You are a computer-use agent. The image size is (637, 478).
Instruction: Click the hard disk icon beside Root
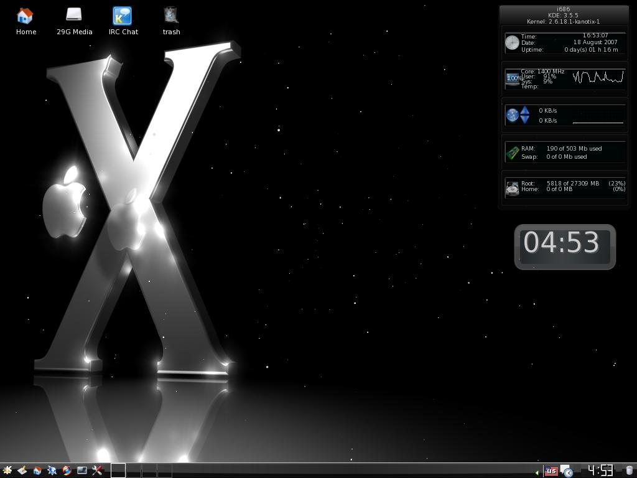point(513,189)
